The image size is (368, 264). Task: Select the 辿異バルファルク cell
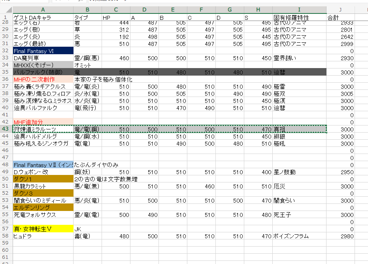tap(43, 108)
